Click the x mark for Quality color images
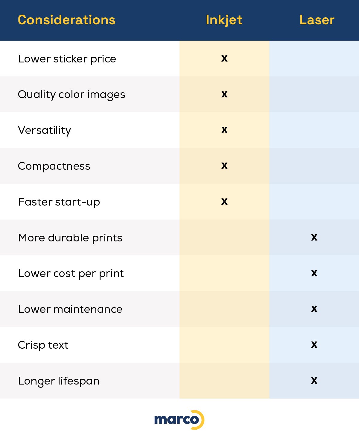Image resolution: width=359 pixels, height=441 pixels. point(224,94)
